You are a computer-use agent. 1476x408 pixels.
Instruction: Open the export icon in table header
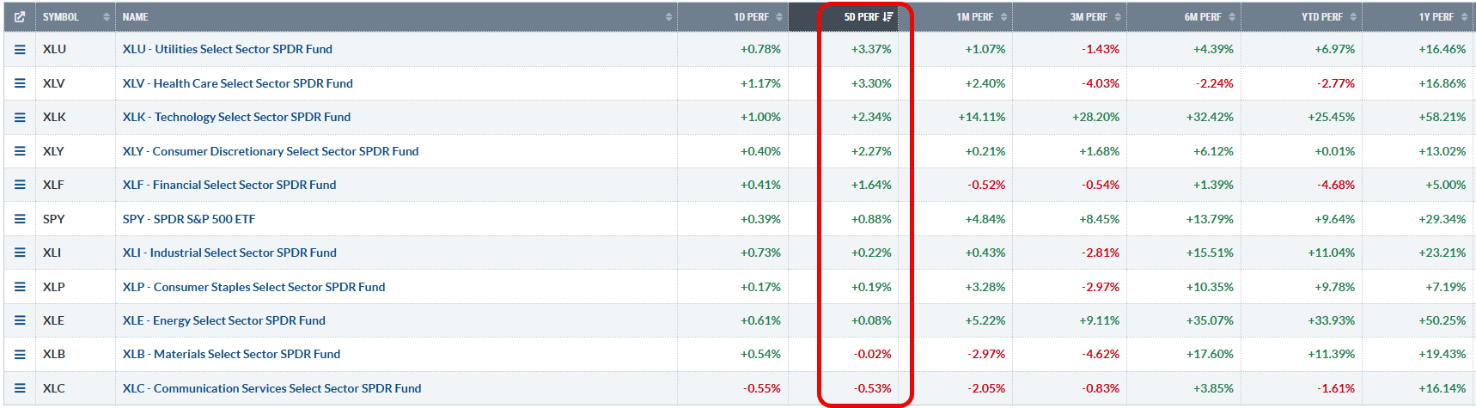pyautogui.click(x=20, y=16)
